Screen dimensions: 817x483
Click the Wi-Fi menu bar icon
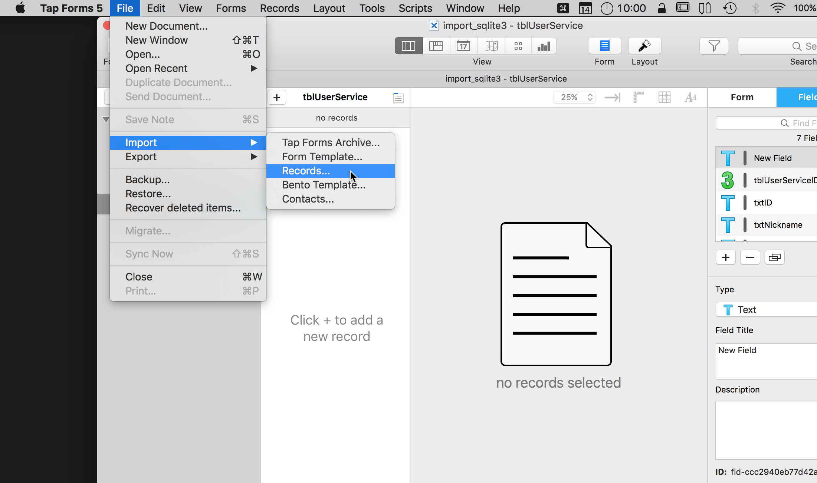tap(777, 8)
